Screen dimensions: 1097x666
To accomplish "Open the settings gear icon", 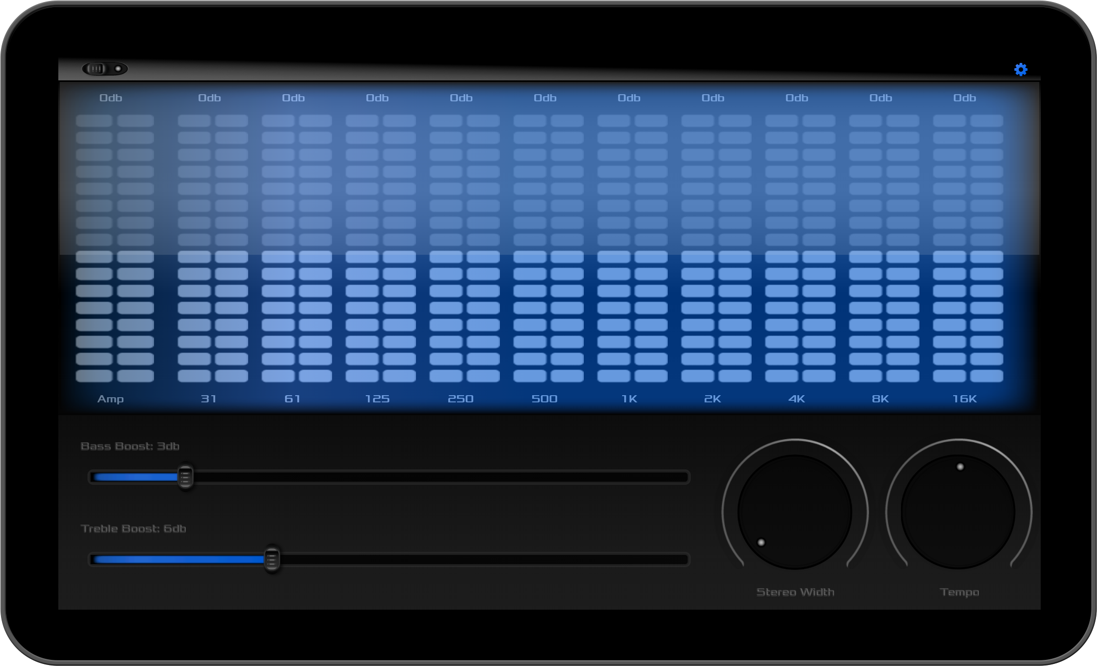I will point(1021,69).
